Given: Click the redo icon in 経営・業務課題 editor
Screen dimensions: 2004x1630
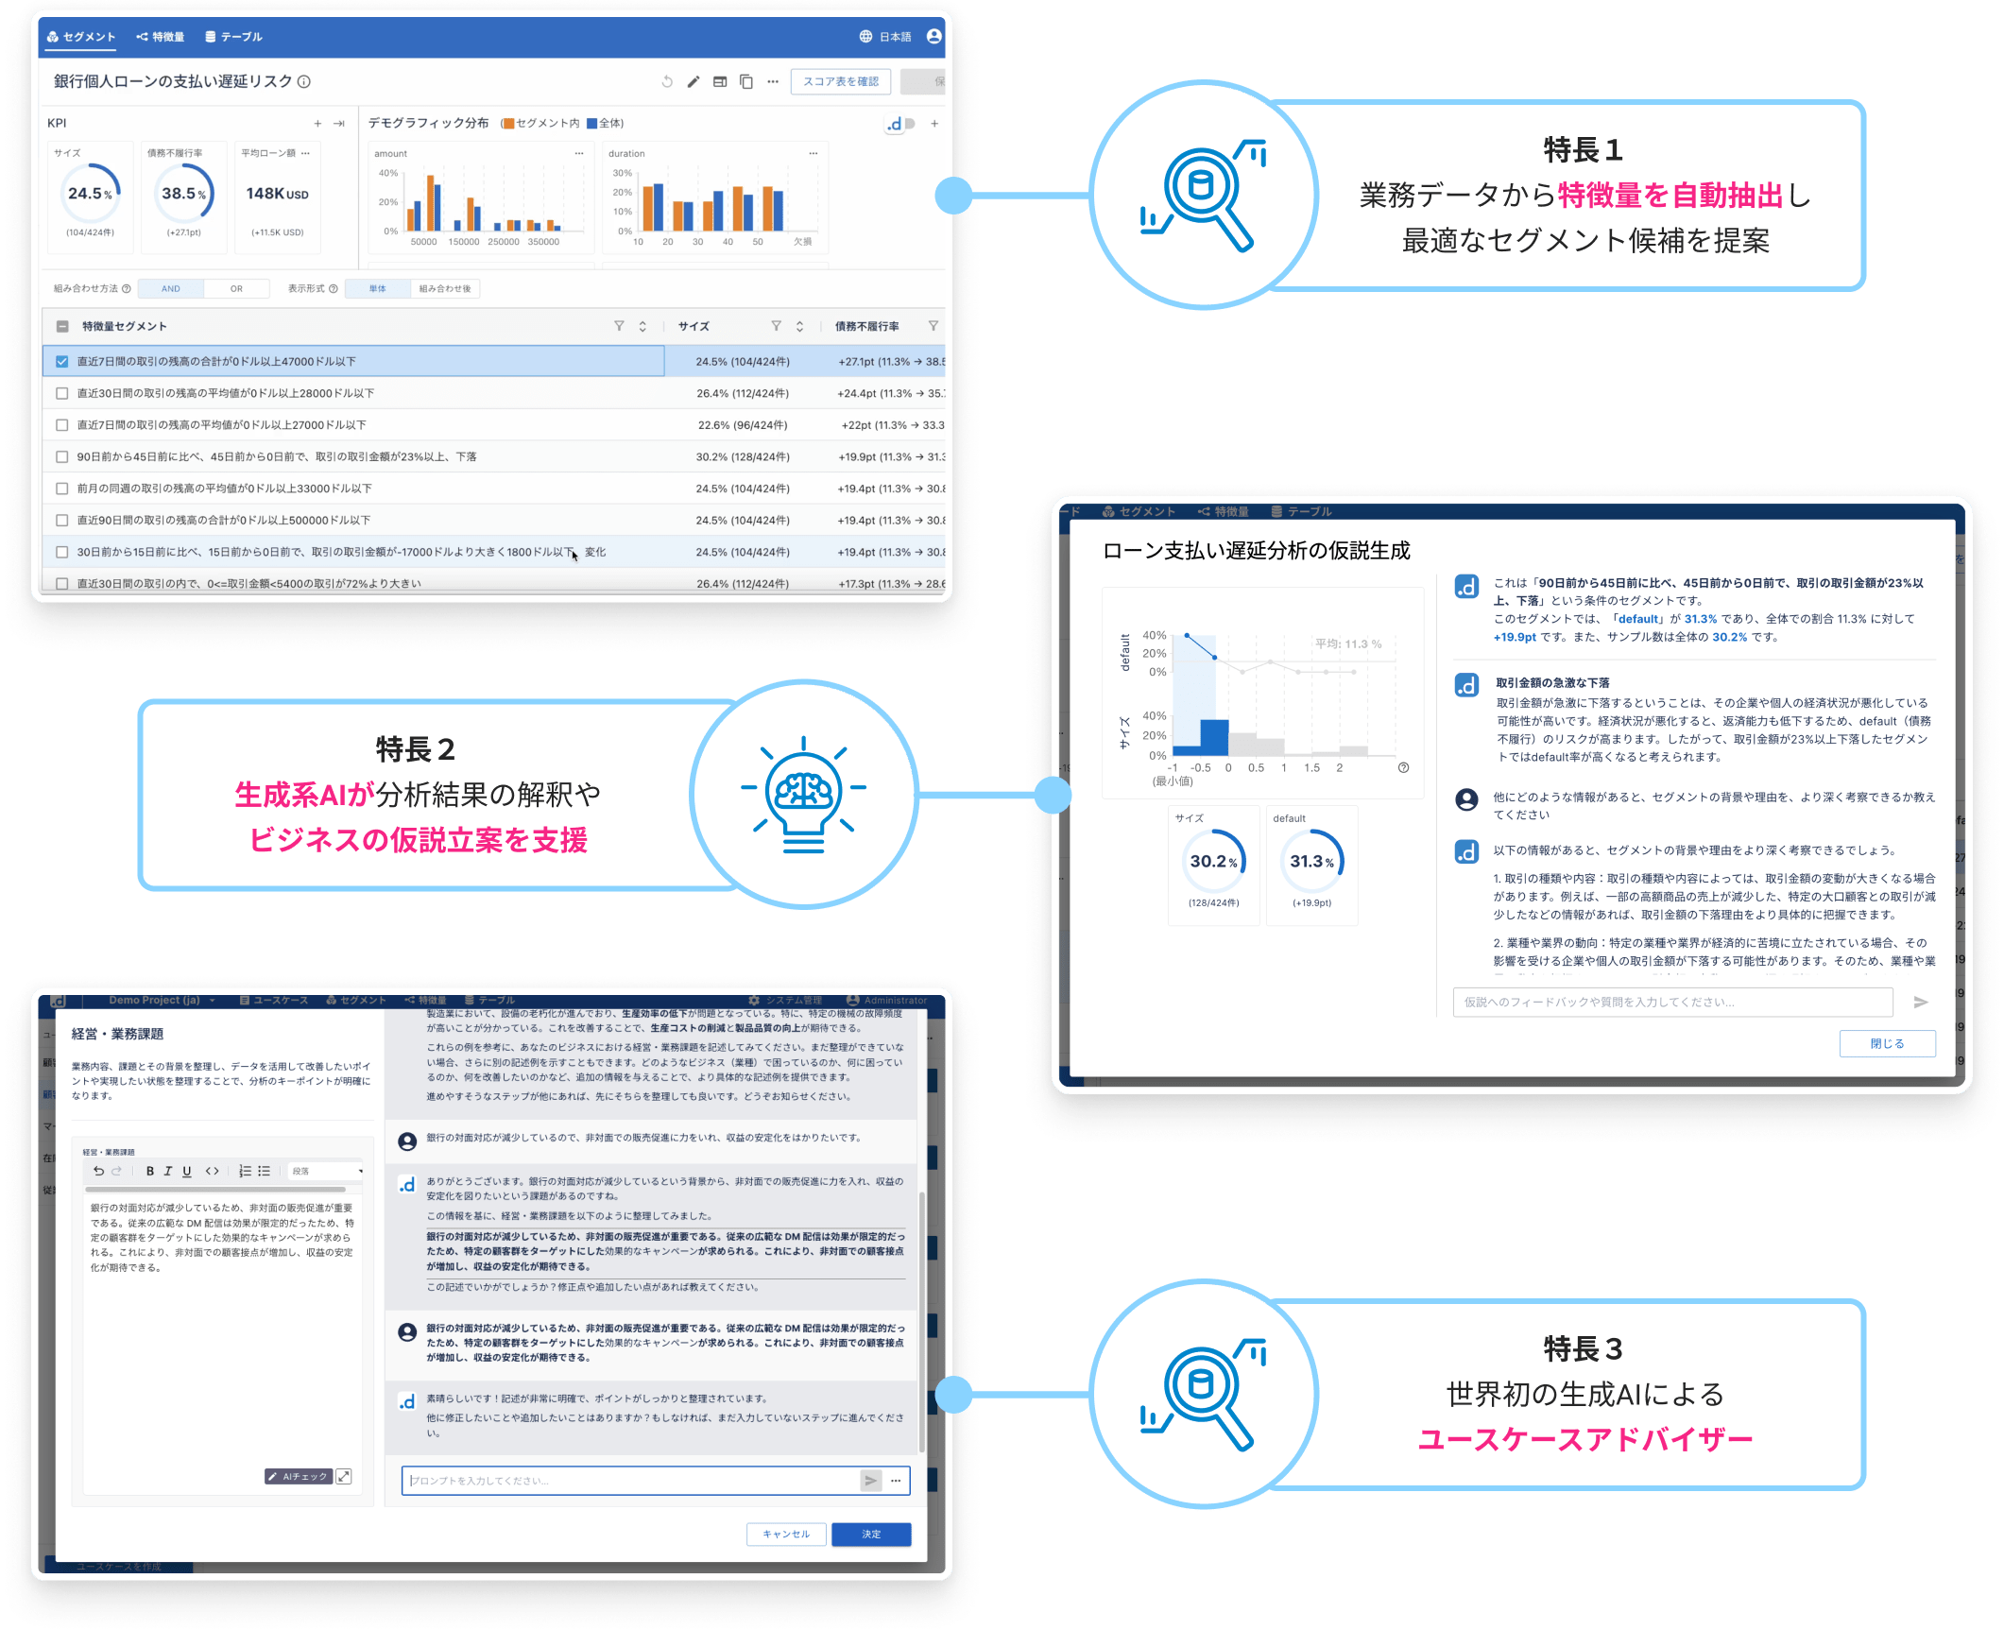Looking at the screenshot, I should [117, 1172].
